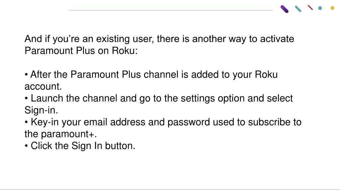Click the thin red diagonal line
Viewport: 340px width, 191px height.
click(x=310, y=8)
